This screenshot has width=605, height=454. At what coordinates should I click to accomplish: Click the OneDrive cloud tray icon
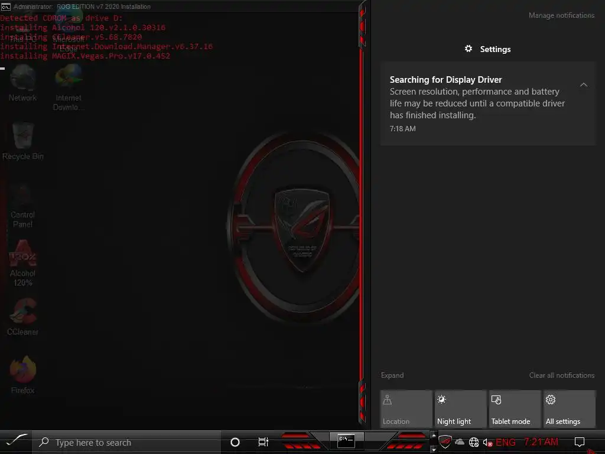click(x=460, y=442)
